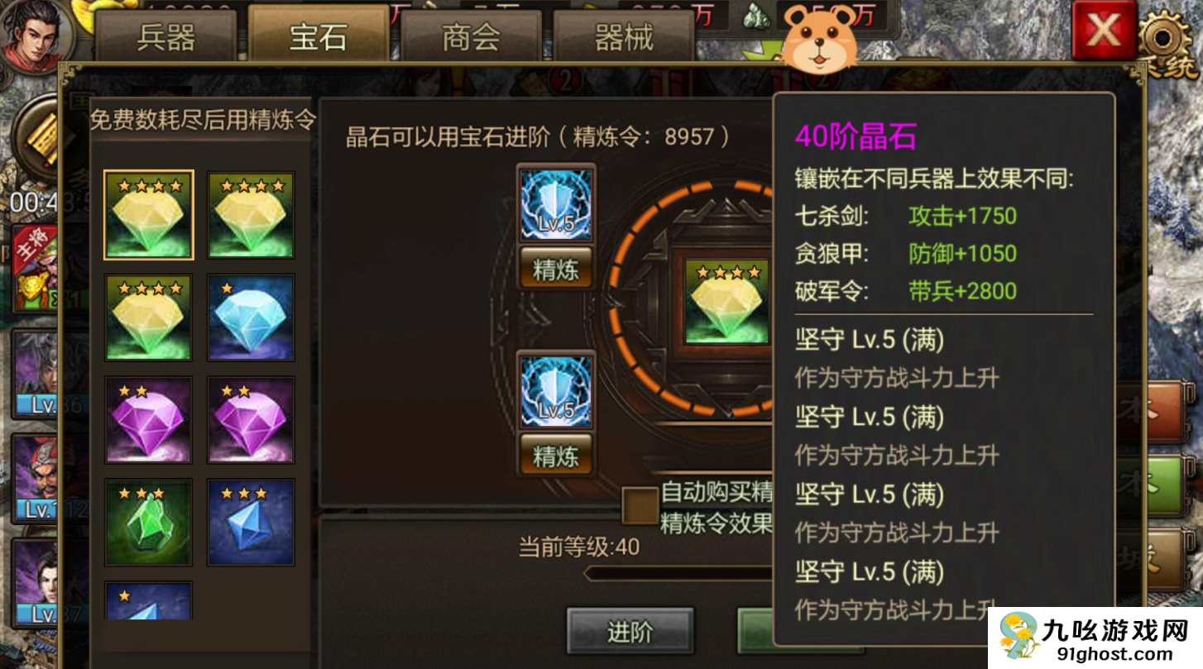Select the one-star light blue diamond gem
The image size is (1203, 669).
coord(251,318)
